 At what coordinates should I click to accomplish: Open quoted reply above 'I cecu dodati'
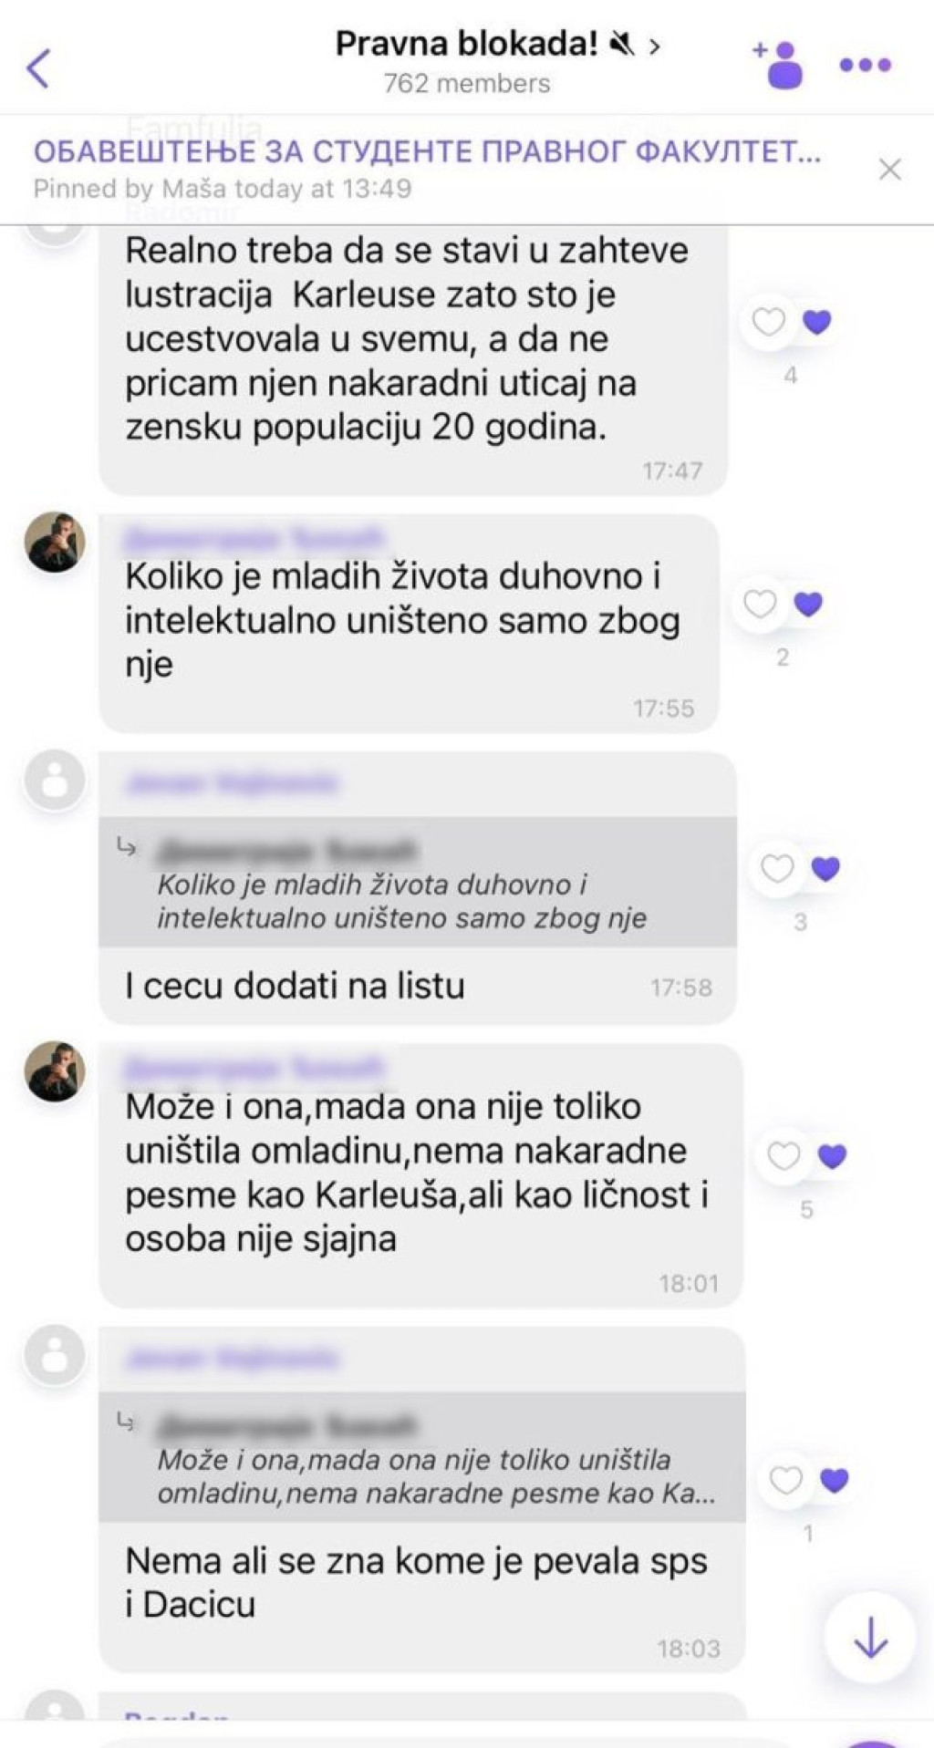pos(417,882)
